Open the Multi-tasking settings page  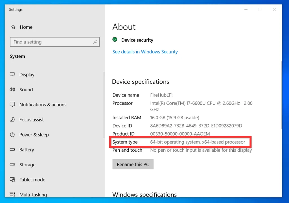33,195
